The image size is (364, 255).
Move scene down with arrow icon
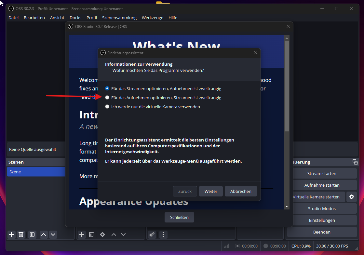(x=53, y=235)
